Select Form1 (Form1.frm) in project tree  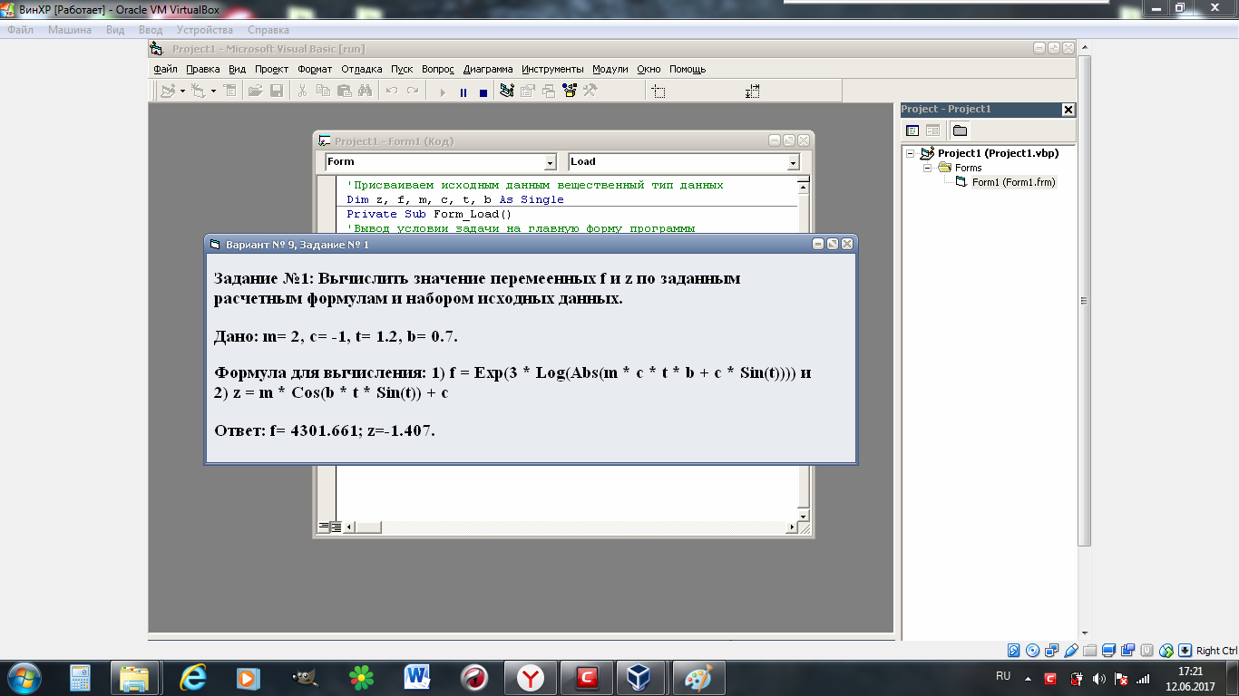1013,182
